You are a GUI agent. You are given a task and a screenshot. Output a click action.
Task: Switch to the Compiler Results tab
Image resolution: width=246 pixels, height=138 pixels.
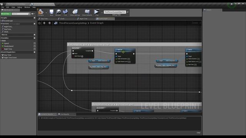point(47,114)
